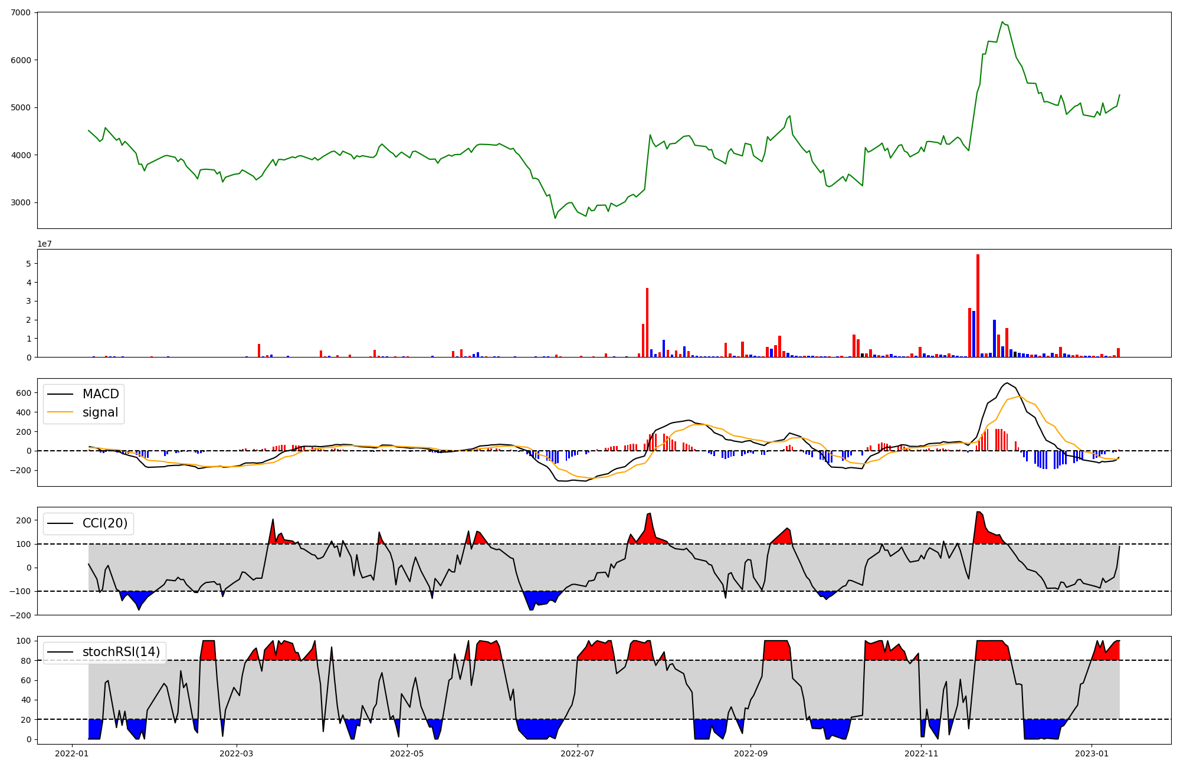Click the 2022-07 date tick label

point(578,753)
